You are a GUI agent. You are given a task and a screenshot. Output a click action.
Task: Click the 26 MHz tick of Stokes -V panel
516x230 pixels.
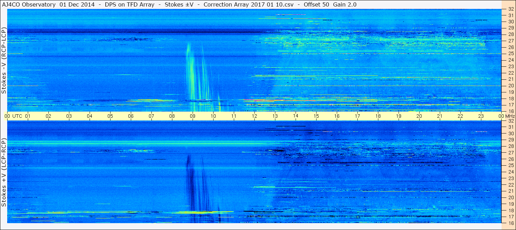(511, 47)
